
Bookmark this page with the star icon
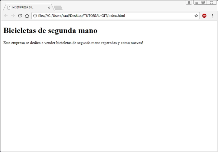pos(196,16)
